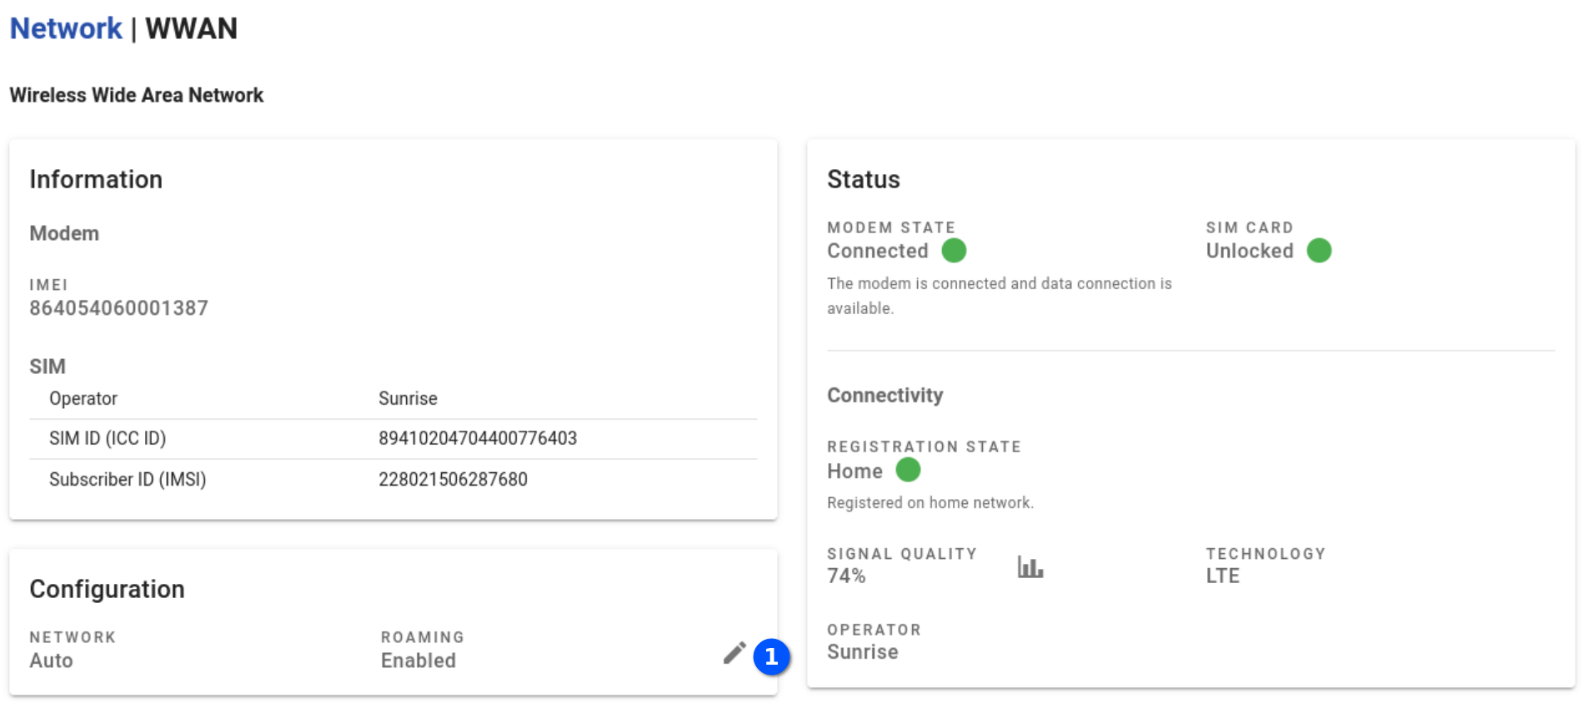Viewport: 1594px width, 708px height.
Task: Select the SIM Operator row in Information
Action: [393, 399]
